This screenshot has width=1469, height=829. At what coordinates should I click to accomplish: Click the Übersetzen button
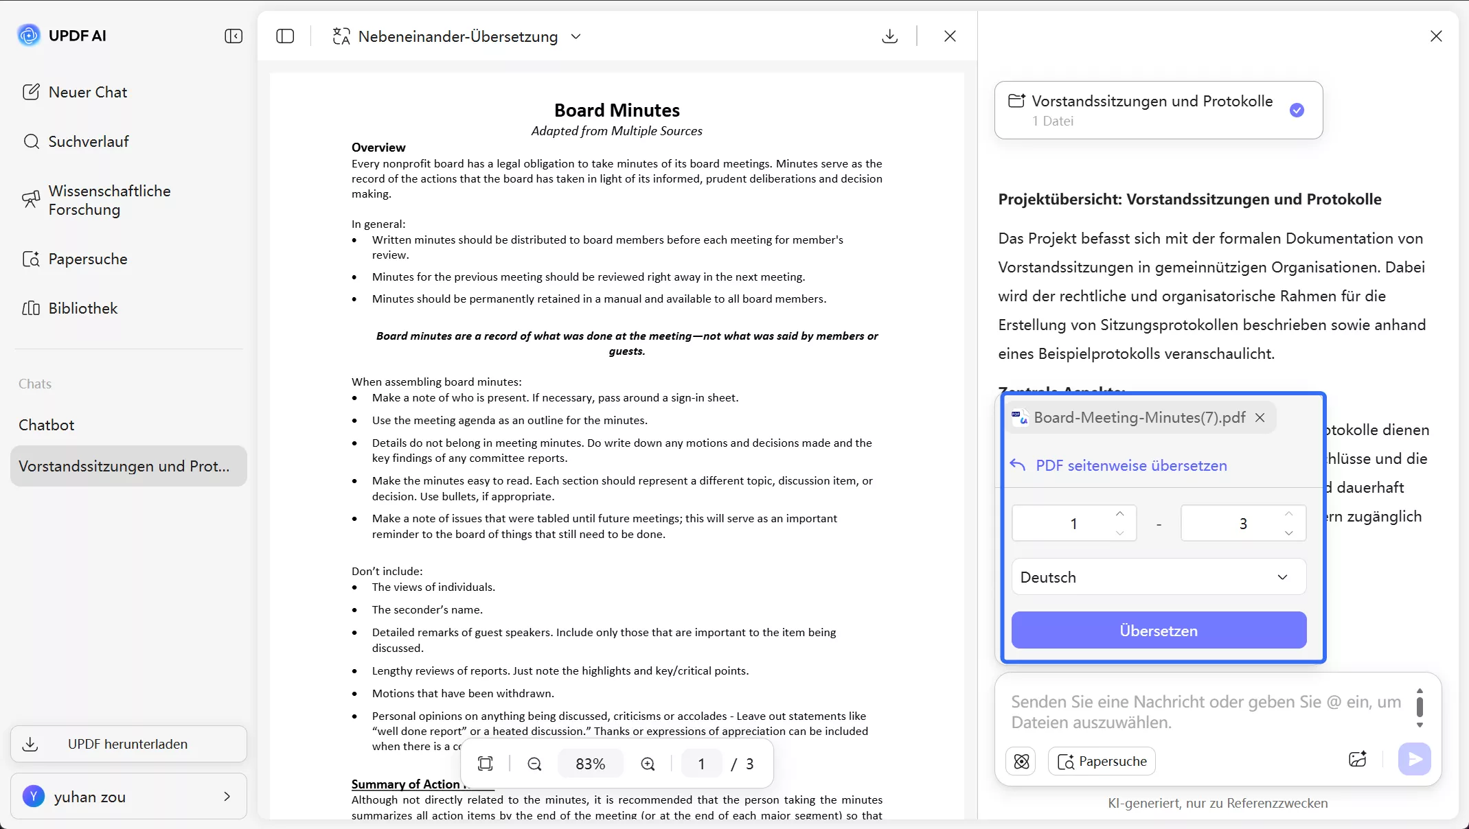(1158, 631)
